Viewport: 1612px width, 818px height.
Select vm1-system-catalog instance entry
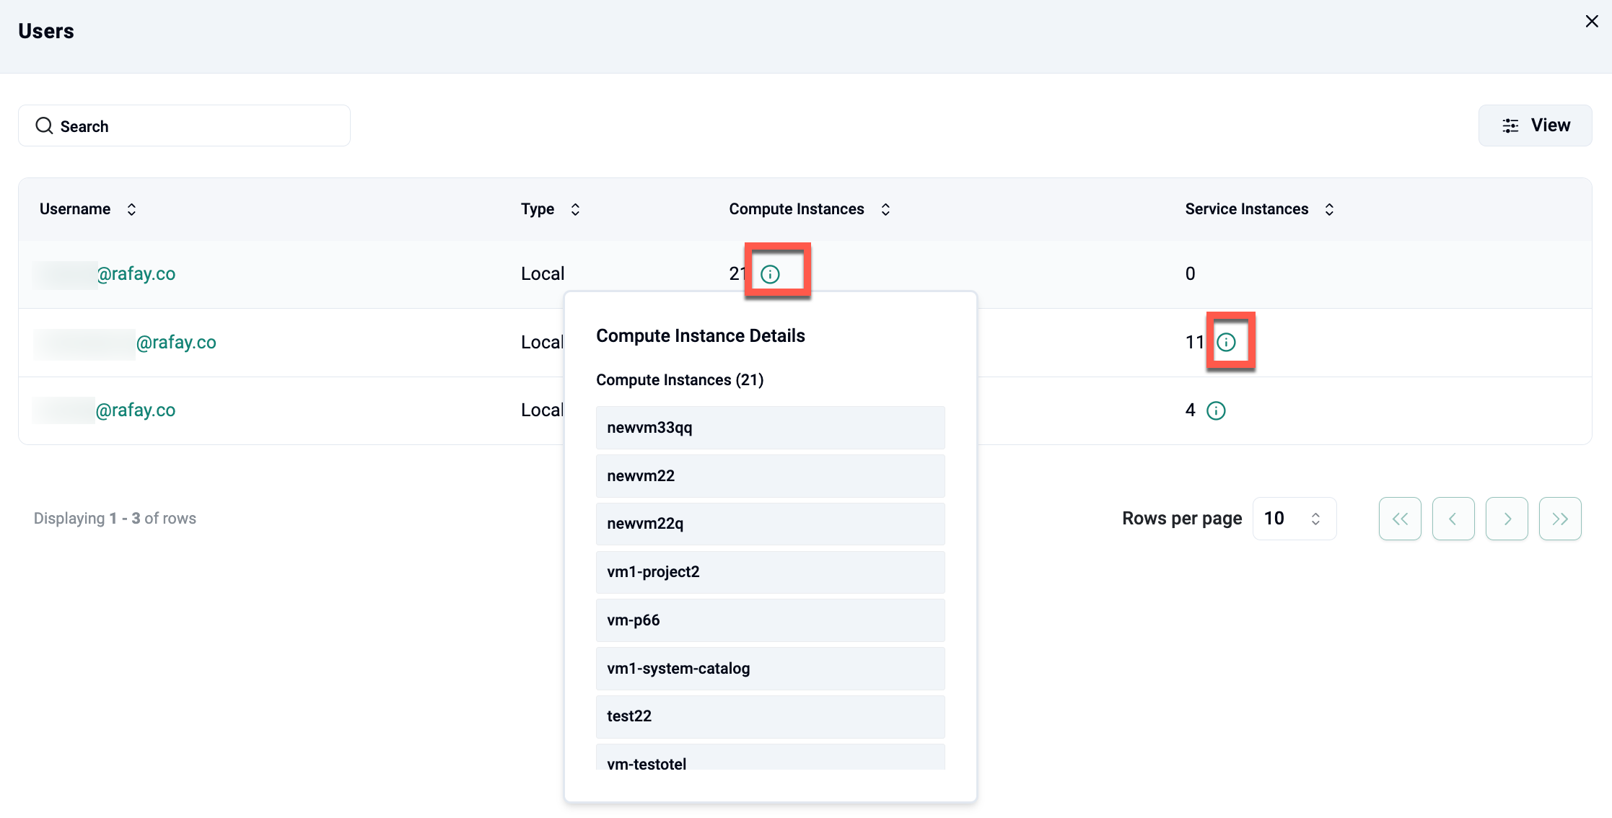(770, 669)
